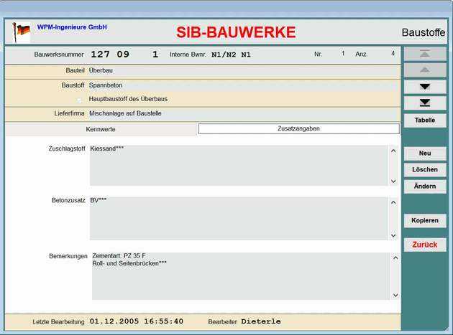Image resolution: width=453 pixels, height=335 pixels.
Task: Click into the Betonzusatz text area
Action: tap(239, 219)
